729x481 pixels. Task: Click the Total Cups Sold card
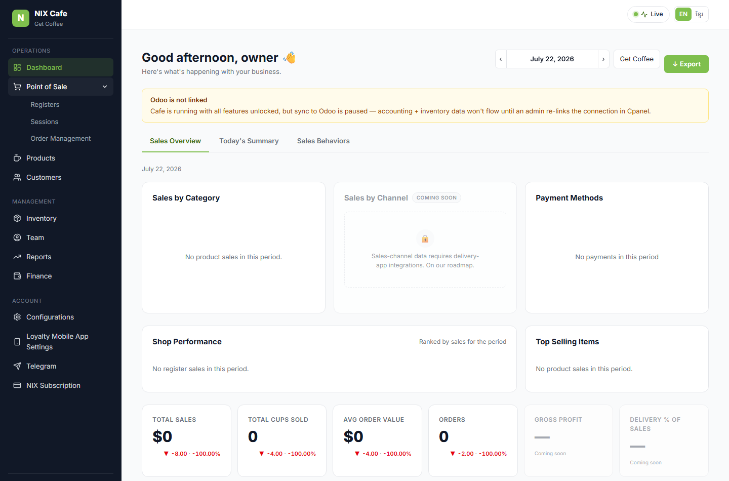click(282, 440)
